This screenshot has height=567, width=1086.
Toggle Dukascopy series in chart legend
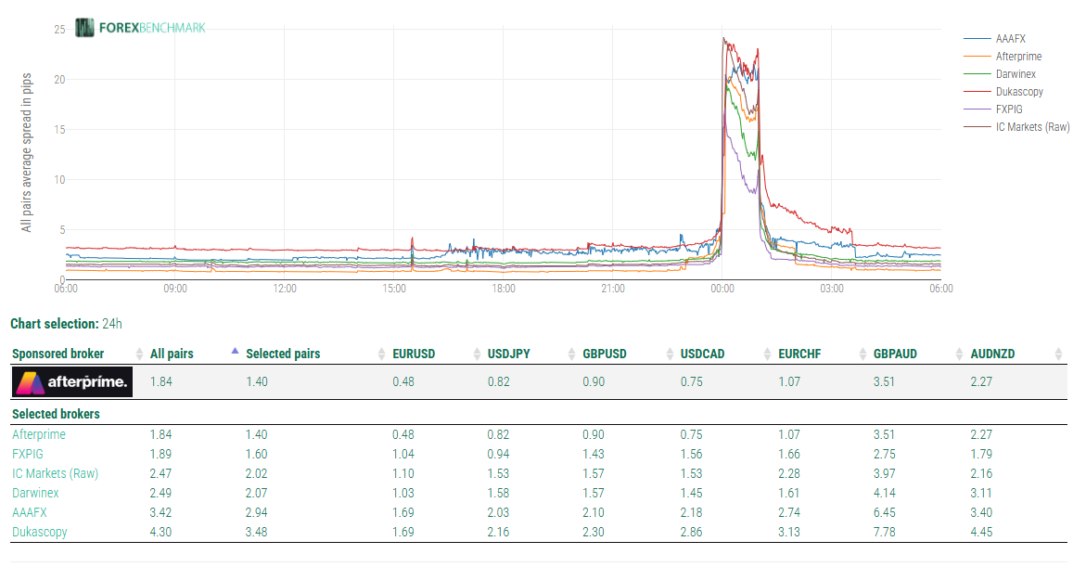[x=1003, y=92]
